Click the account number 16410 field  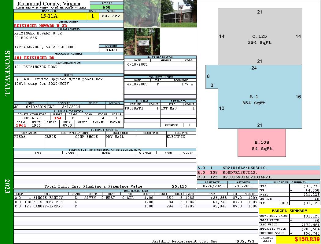pos(111,50)
